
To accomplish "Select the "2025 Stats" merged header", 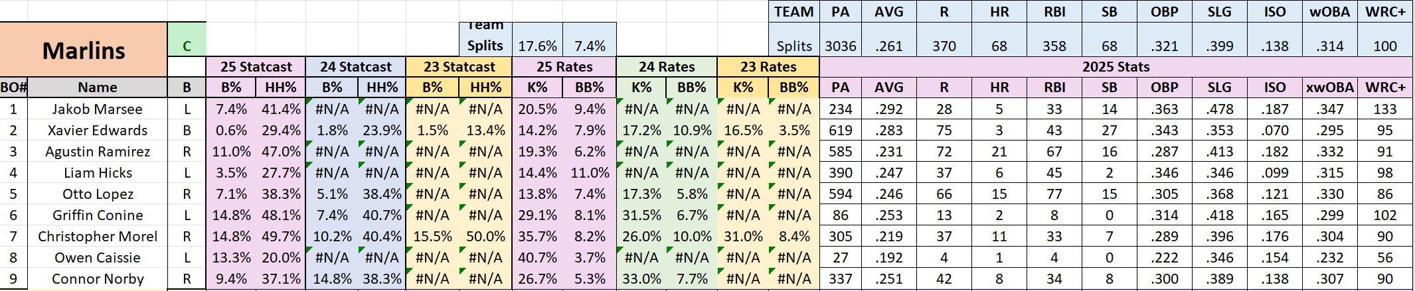I will click(1116, 67).
